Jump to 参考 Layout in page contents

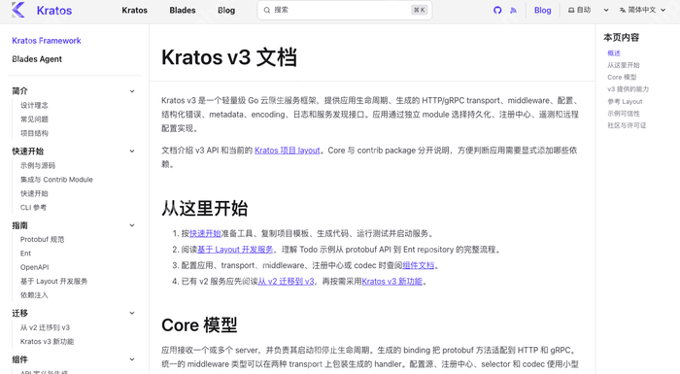(x=625, y=101)
